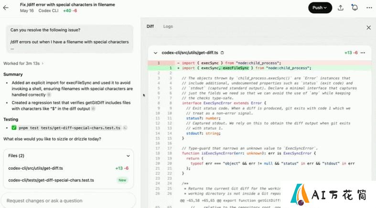Click the 'stdout?: string;' code line
The image size is (376, 208).
(204, 133)
